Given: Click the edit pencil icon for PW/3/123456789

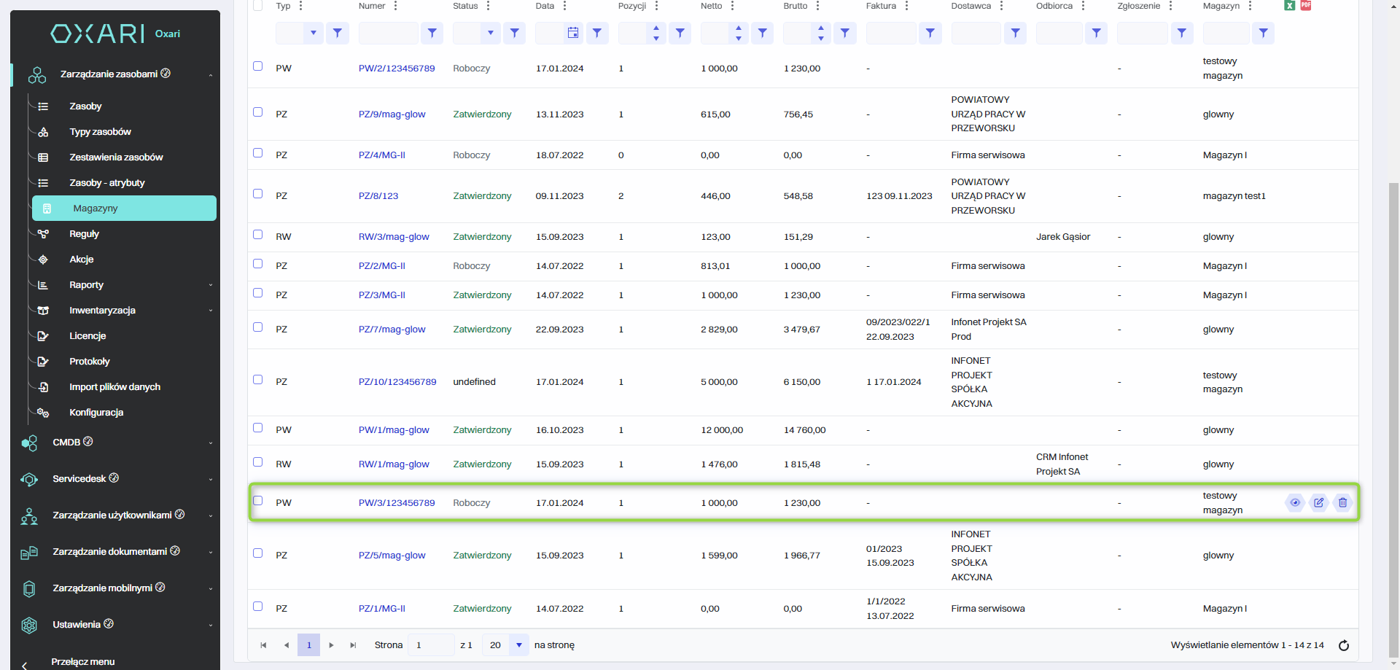Looking at the screenshot, I should 1318,502.
